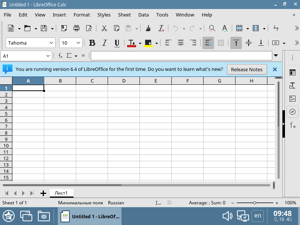The width and height of the screenshot is (300, 225).
Task: Toggle bold formatting
Action: point(92,43)
